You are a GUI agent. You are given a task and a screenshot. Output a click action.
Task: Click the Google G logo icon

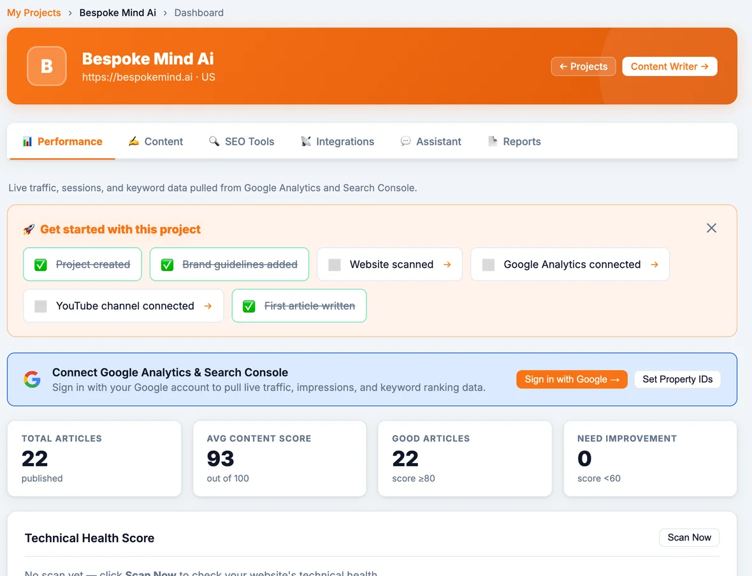tap(32, 379)
